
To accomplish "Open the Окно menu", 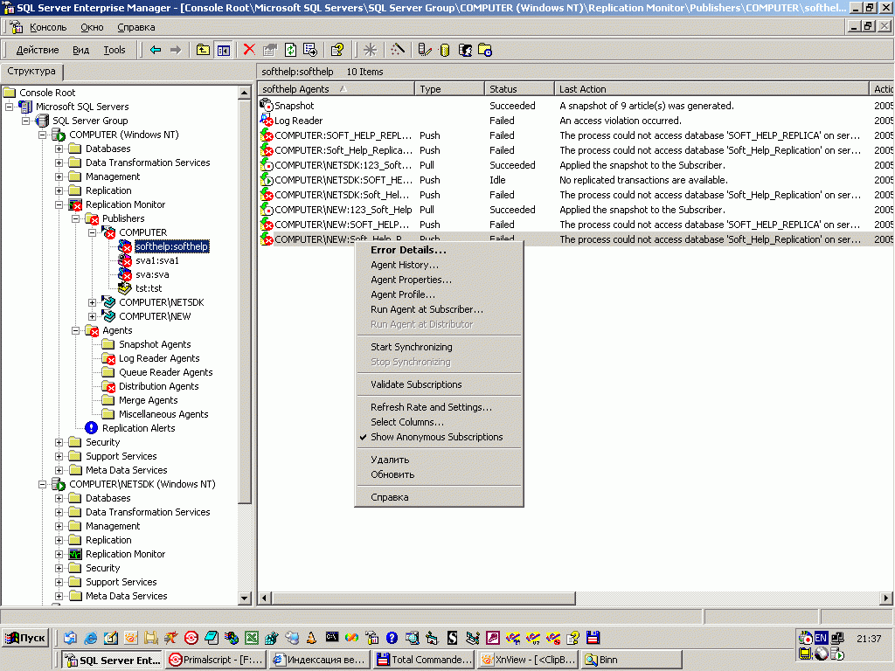I will tap(92, 27).
